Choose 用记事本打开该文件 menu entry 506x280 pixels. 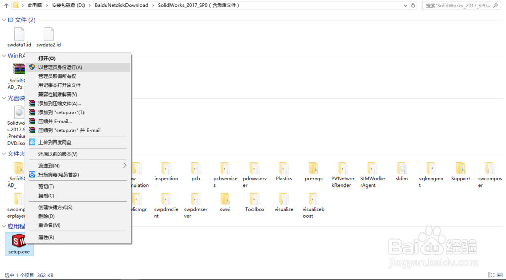point(78,85)
